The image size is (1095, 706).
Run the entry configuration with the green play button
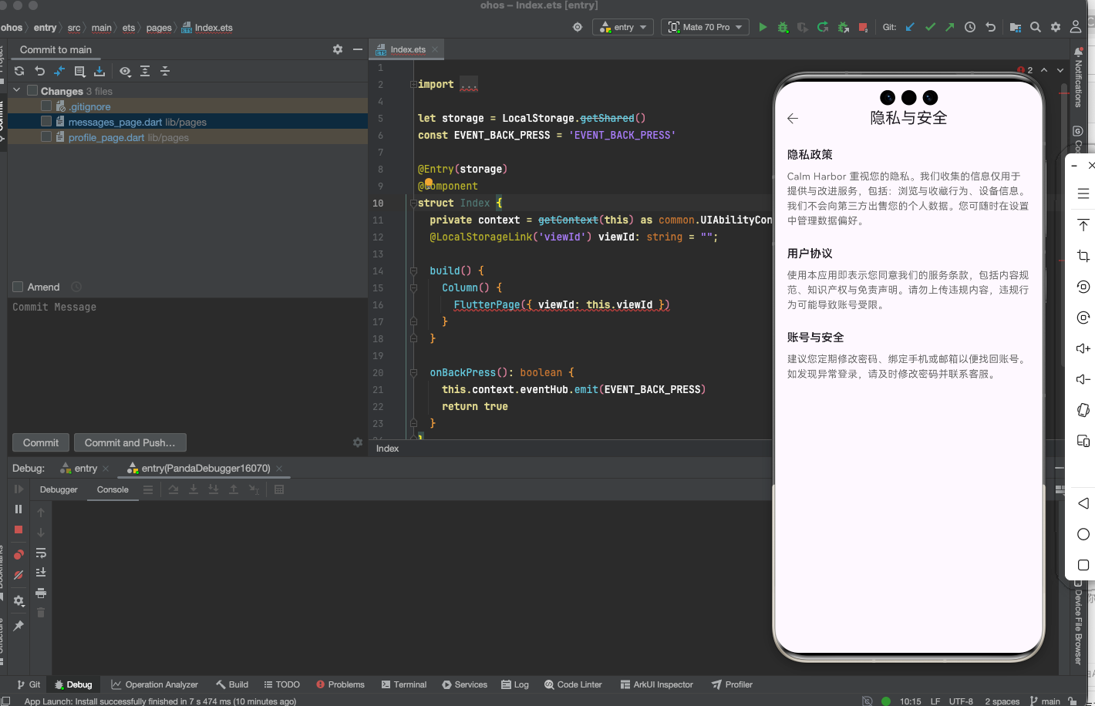tap(763, 27)
